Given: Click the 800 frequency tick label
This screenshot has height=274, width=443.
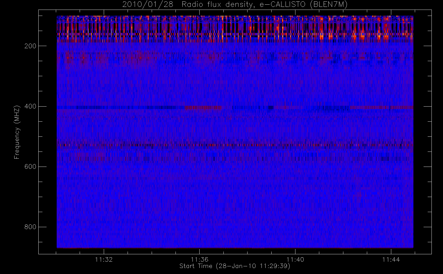Looking at the screenshot, I should click(x=30, y=227).
